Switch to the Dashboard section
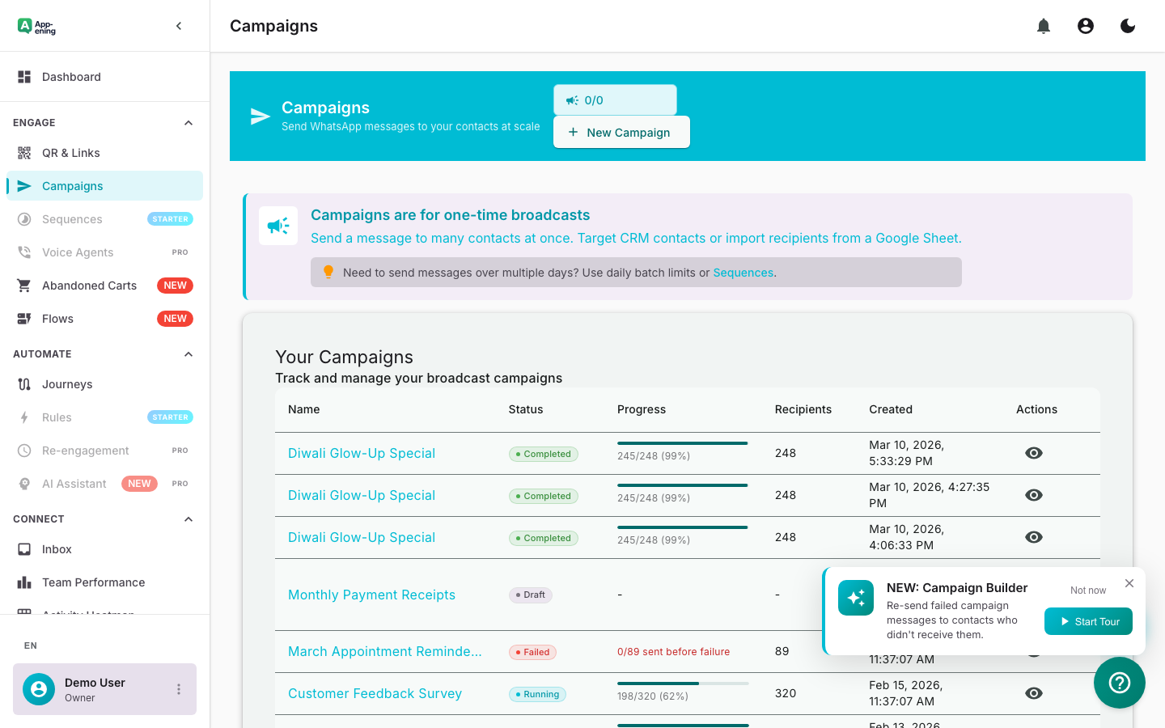 pos(71,76)
